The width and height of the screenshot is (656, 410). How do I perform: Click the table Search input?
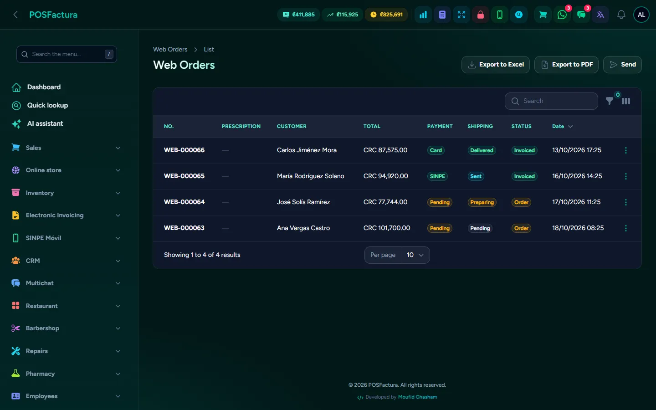click(x=551, y=101)
